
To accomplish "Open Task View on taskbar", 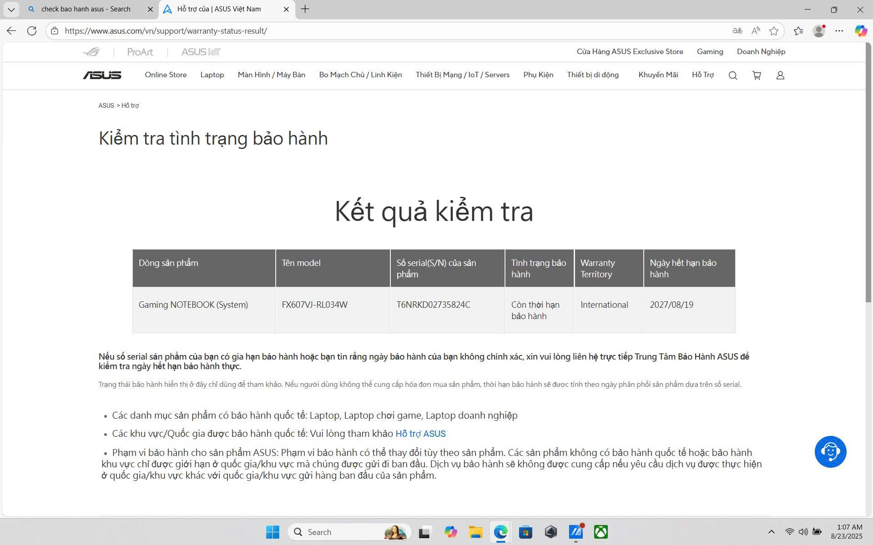I will [x=425, y=532].
